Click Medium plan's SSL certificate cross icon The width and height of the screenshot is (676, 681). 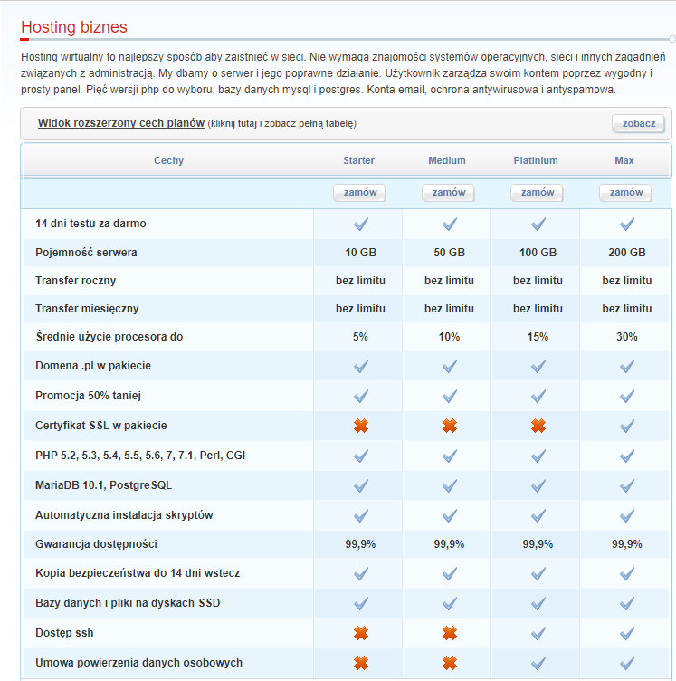pyautogui.click(x=450, y=426)
